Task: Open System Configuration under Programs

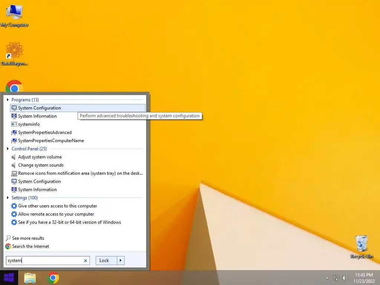Action: pos(78,108)
